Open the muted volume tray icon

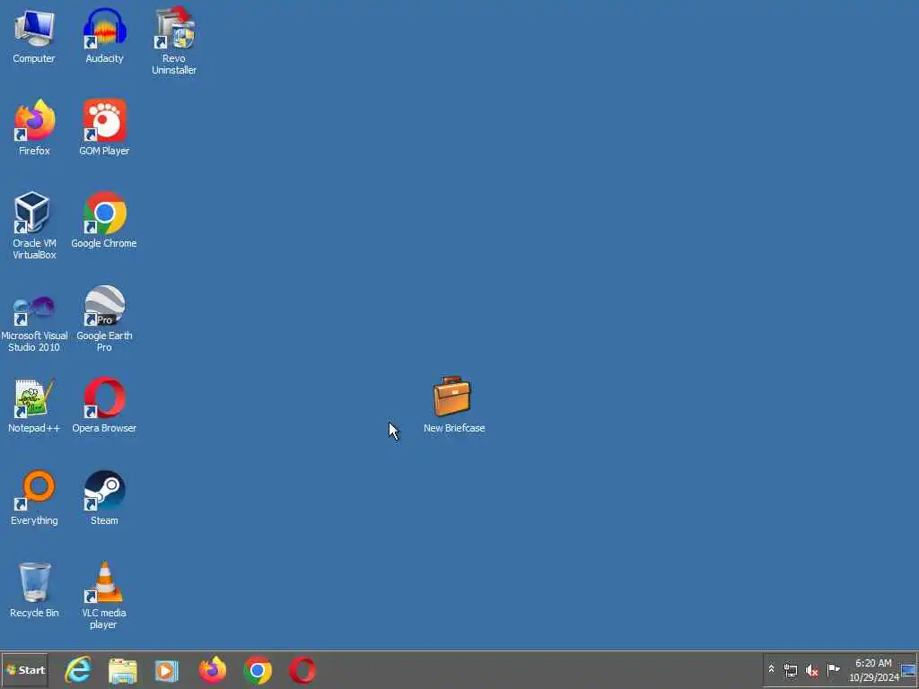(811, 670)
